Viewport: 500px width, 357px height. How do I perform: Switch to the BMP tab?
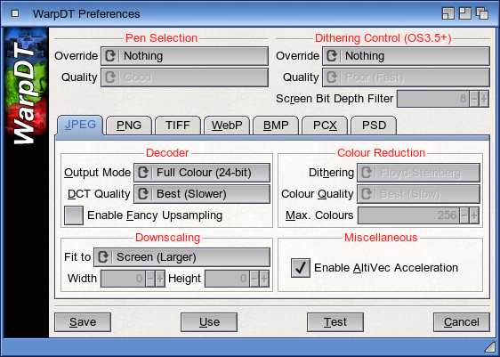[276, 126]
